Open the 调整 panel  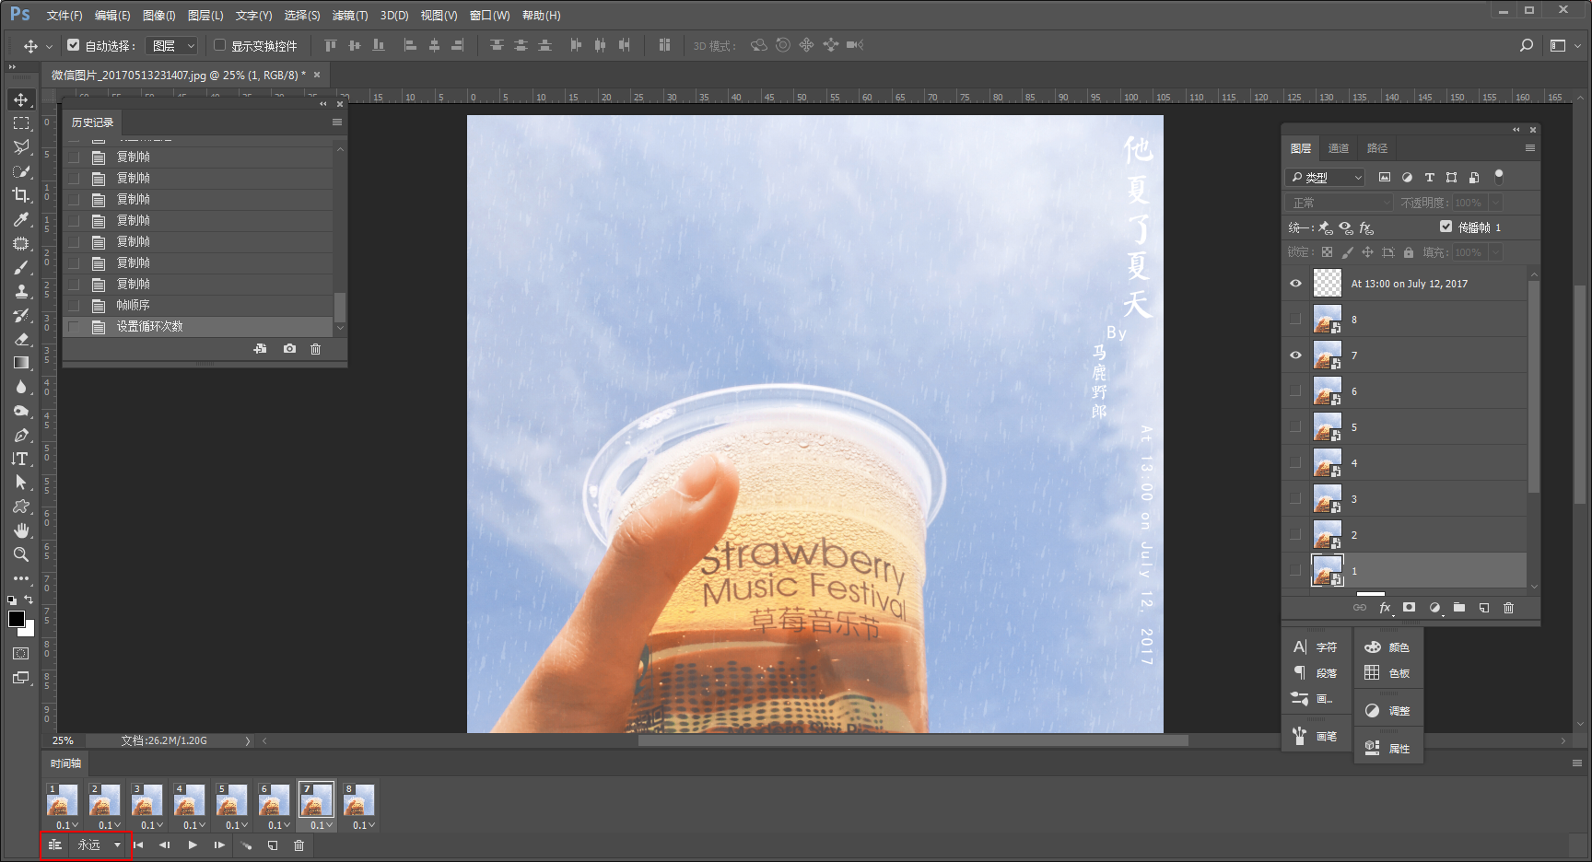coord(1387,711)
